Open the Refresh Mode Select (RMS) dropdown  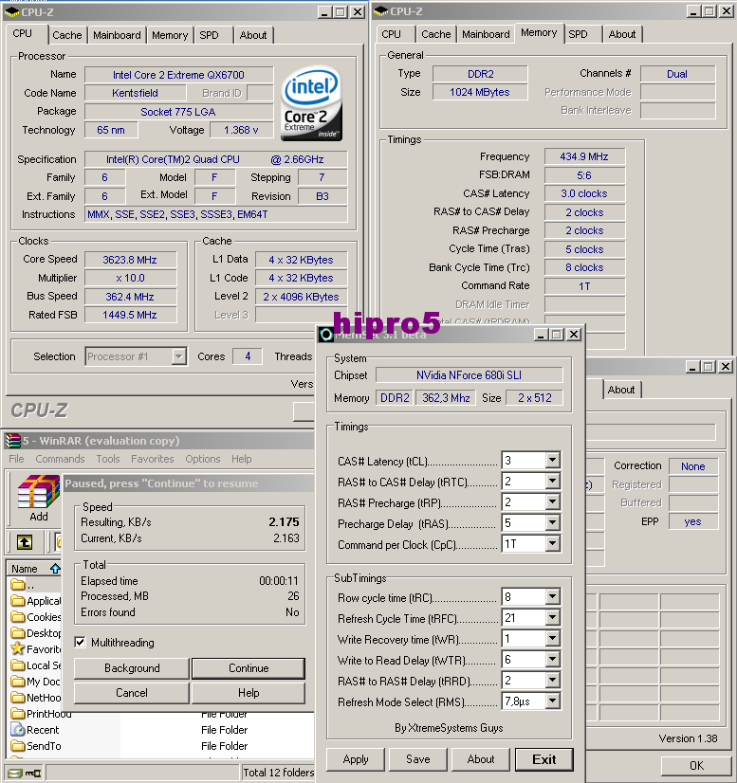(552, 701)
